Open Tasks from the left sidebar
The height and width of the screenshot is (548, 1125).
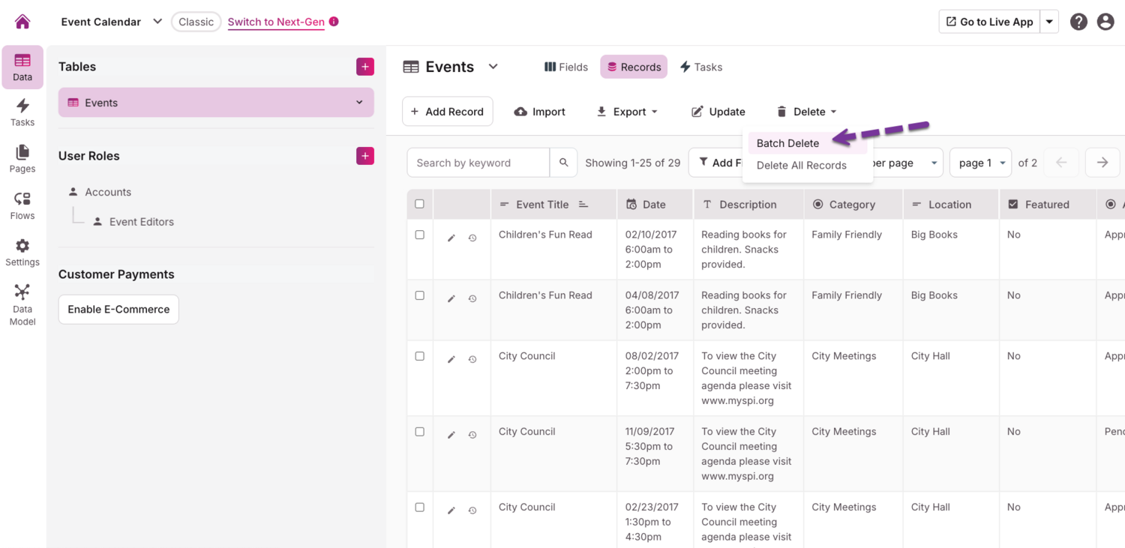22,112
